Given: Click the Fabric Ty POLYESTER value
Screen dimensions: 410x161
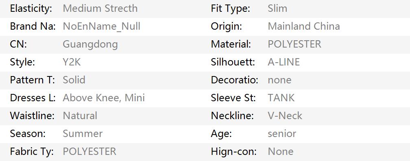Looking at the screenshot, I should point(89,151).
